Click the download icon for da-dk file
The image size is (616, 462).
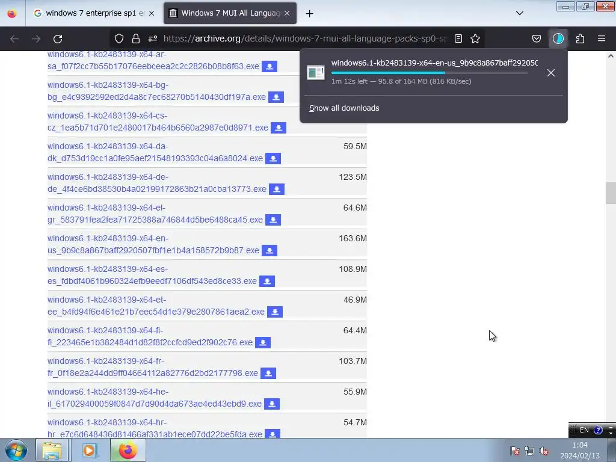click(273, 158)
